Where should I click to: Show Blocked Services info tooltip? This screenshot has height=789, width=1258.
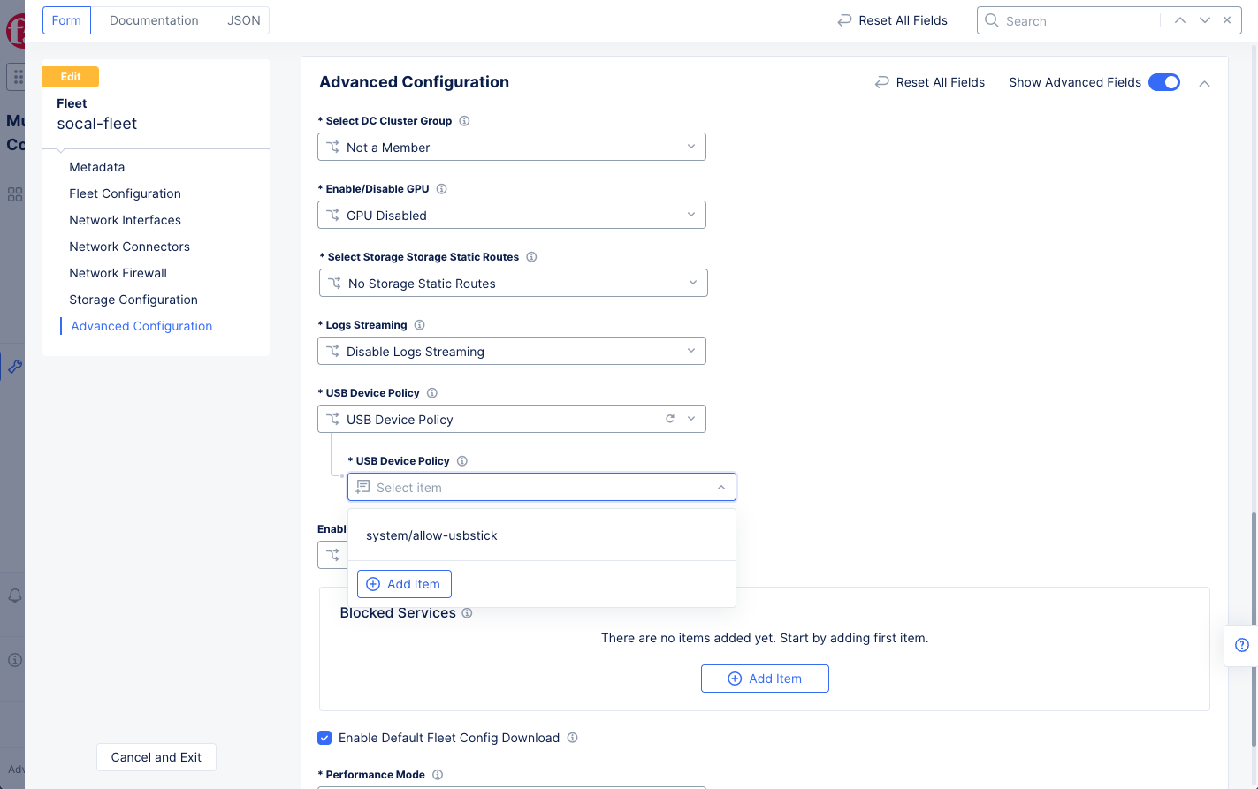coord(467,613)
